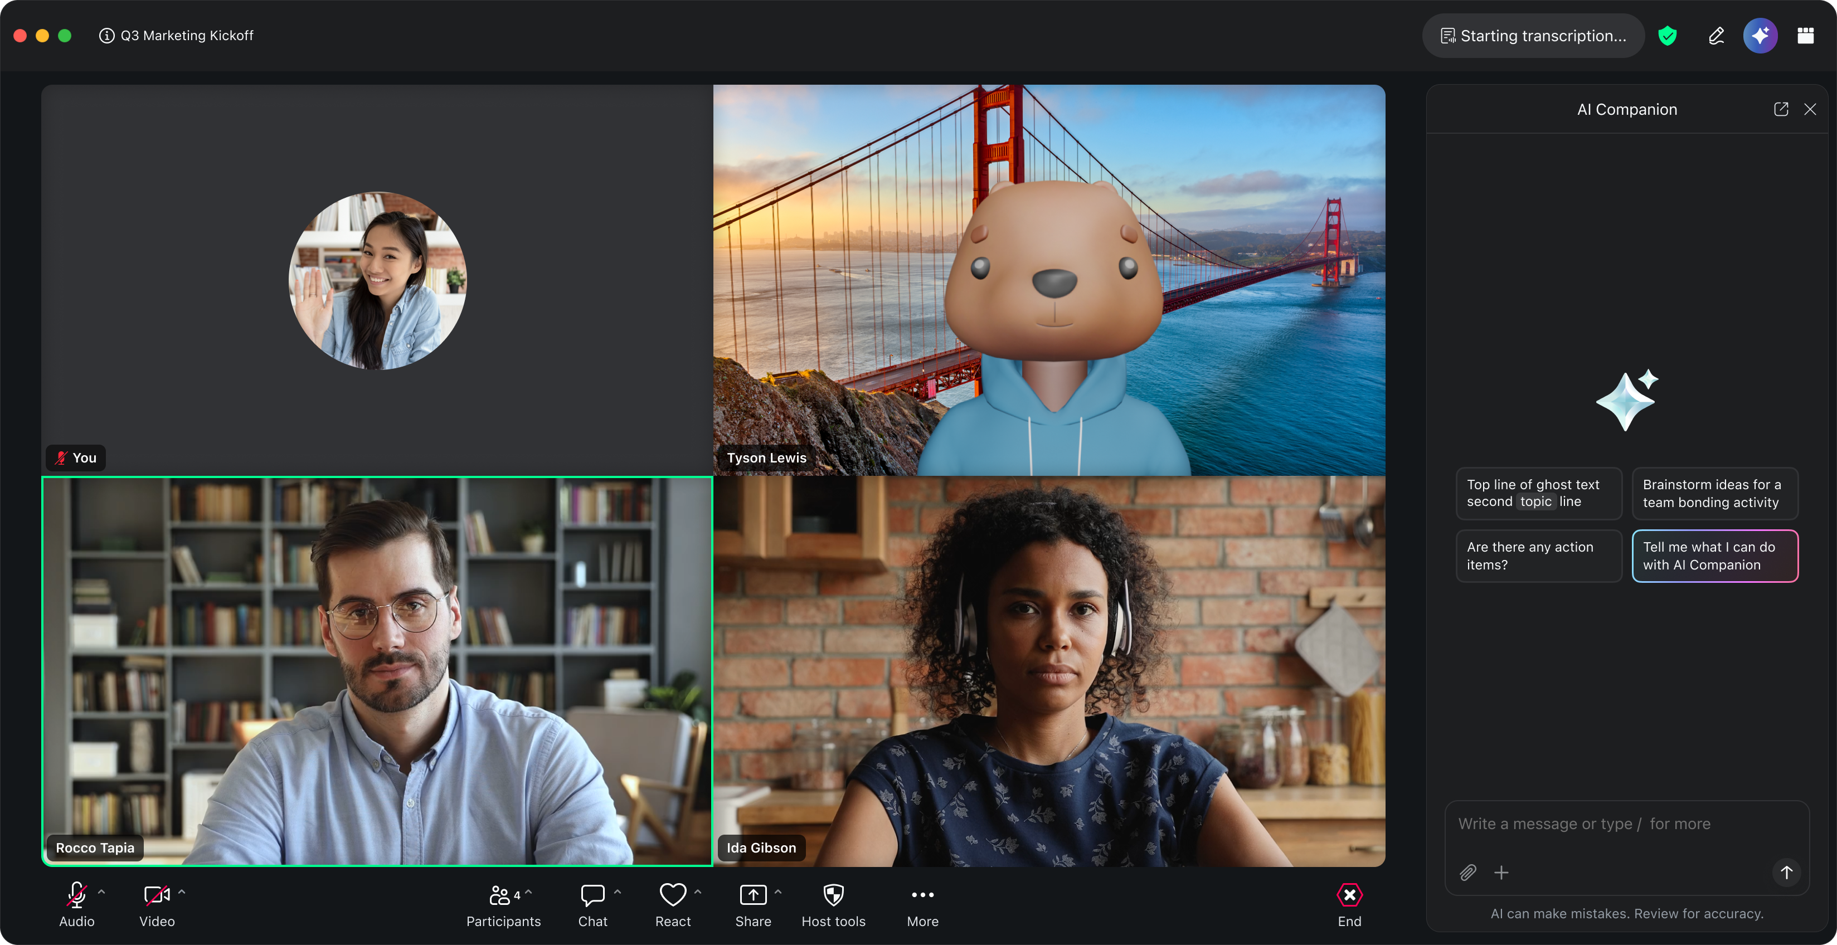Pop out the AI Companion panel
1837x945 pixels.
click(1780, 109)
